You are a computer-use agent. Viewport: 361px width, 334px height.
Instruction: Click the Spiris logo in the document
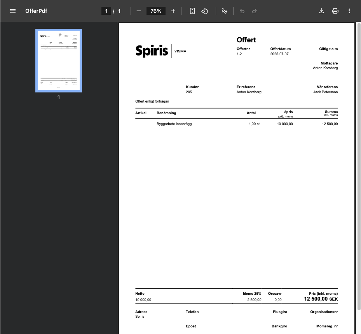click(152, 51)
